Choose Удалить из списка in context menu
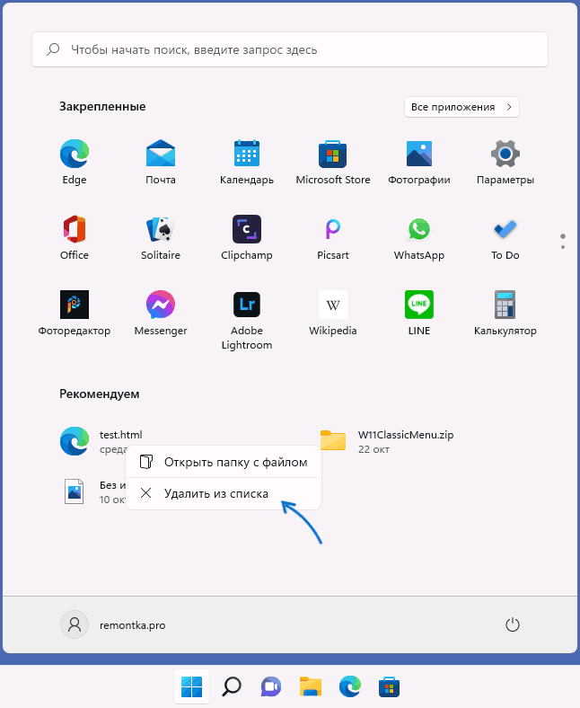 tap(224, 493)
